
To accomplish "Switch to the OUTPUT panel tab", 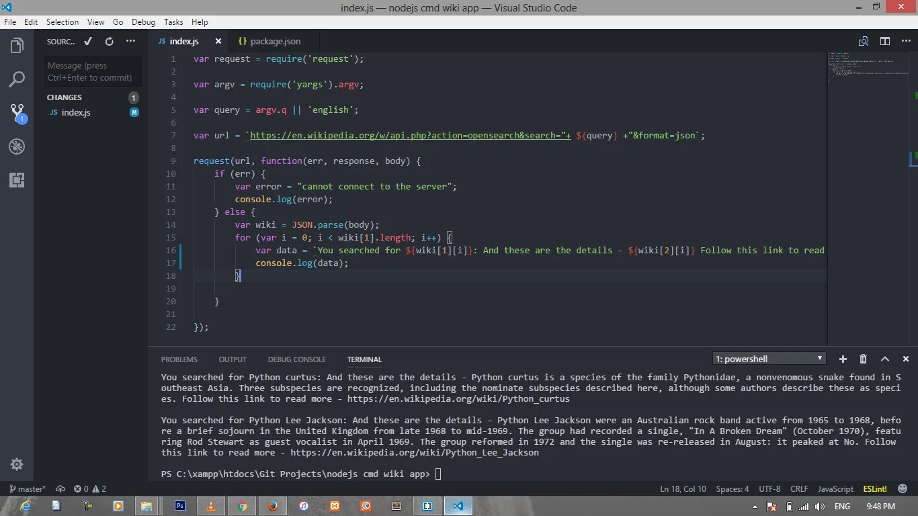I will (x=233, y=359).
